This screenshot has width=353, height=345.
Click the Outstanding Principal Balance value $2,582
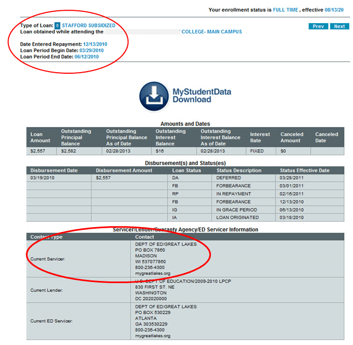click(x=68, y=151)
